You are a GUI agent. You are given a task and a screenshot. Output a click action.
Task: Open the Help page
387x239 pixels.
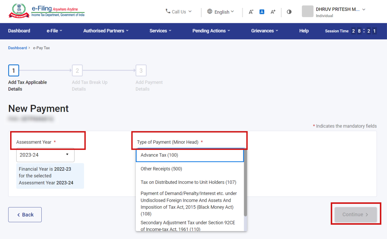(304, 31)
